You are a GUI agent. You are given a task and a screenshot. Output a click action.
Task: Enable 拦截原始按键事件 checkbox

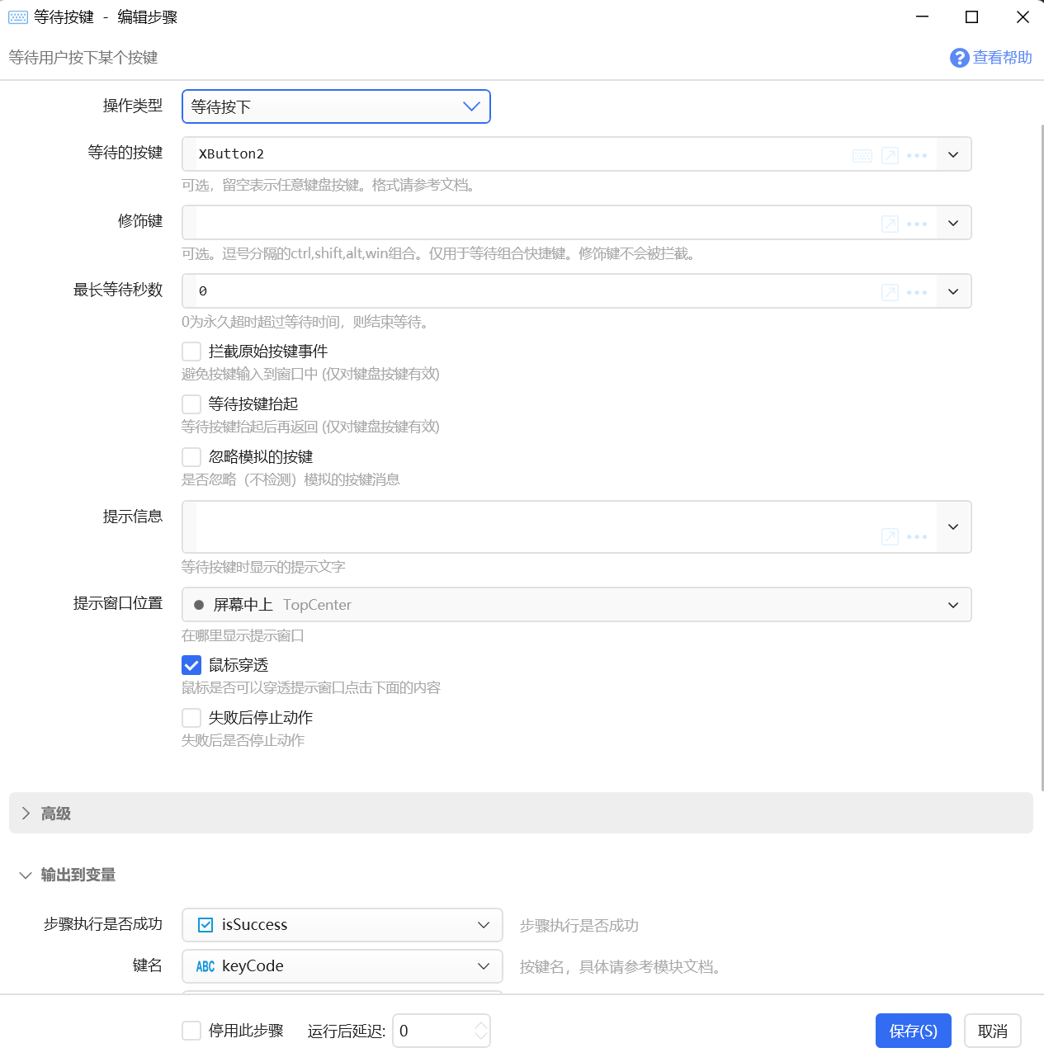tap(191, 352)
